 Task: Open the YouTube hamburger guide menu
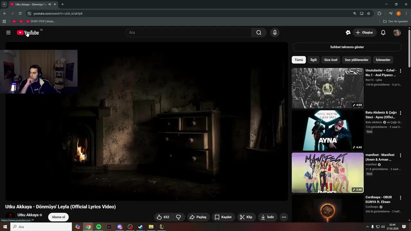[8, 32]
